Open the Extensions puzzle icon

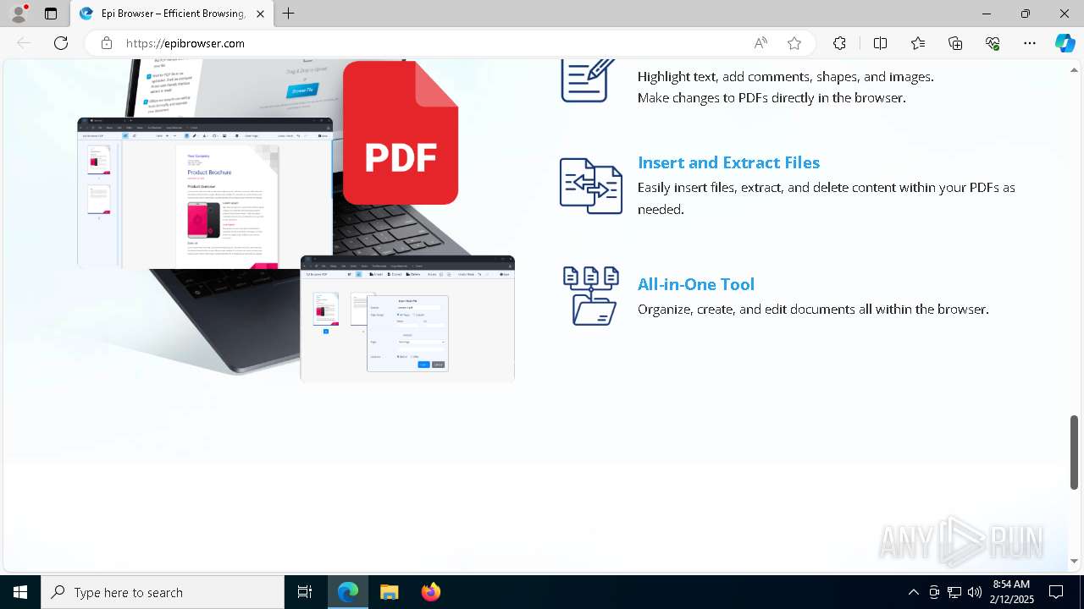[x=839, y=43]
